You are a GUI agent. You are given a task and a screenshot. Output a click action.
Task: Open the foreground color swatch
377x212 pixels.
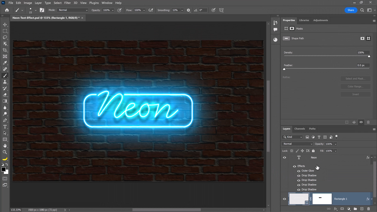tap(4, 169)
